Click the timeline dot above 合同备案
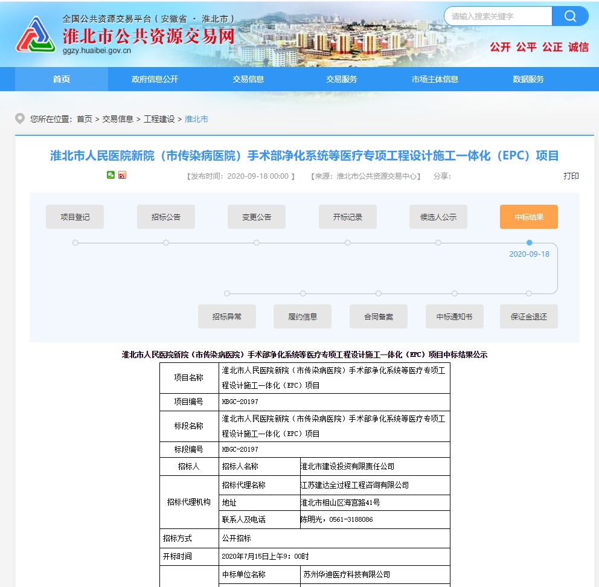599x587 pixels. [379, 293]
